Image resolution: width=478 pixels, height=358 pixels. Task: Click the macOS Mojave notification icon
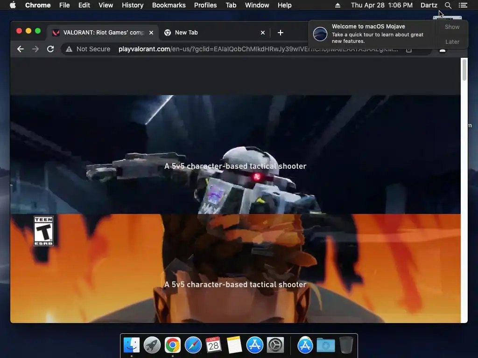[x=320, y=34]
